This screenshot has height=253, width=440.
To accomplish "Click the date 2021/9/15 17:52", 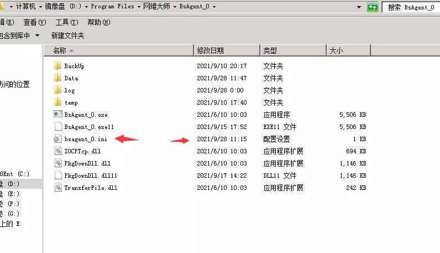I will click(222, 127).
